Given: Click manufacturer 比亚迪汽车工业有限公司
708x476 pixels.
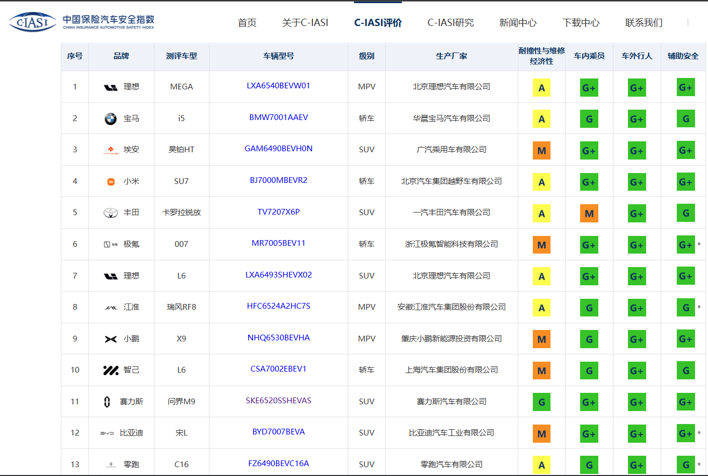Looking at the screenshot, I should tap(452, 433).
